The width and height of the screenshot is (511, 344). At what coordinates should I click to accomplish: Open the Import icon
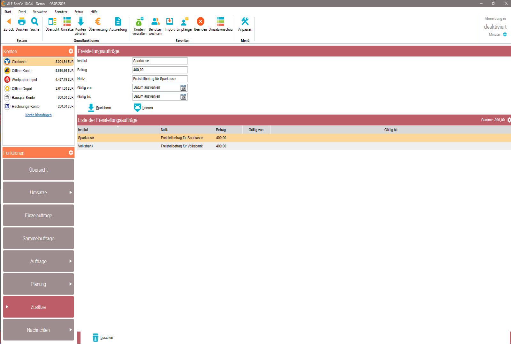(x=170, y=21)
